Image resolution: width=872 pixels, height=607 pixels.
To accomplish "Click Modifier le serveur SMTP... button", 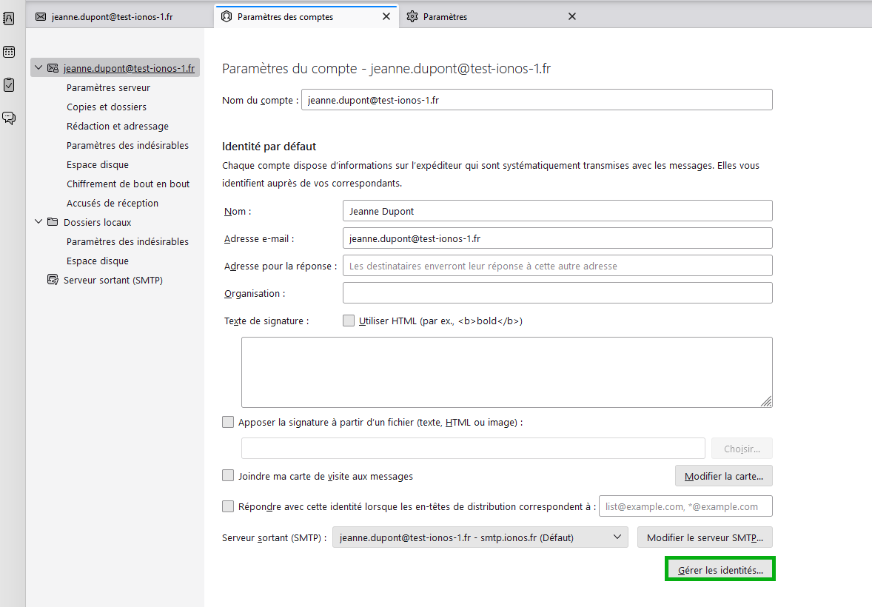I will 705,537.
